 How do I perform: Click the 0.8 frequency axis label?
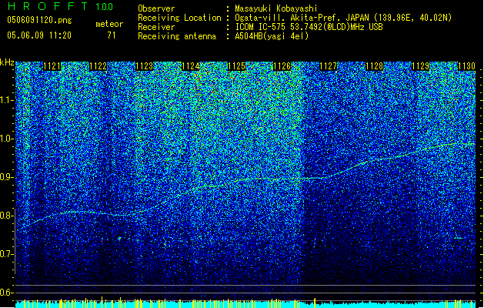(7, 216)
